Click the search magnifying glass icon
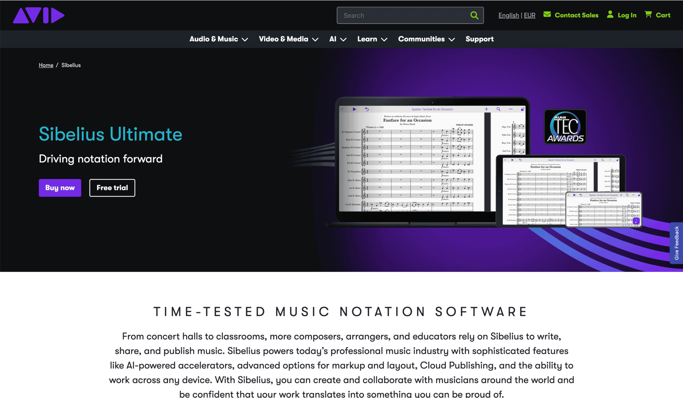 (474, 15)
